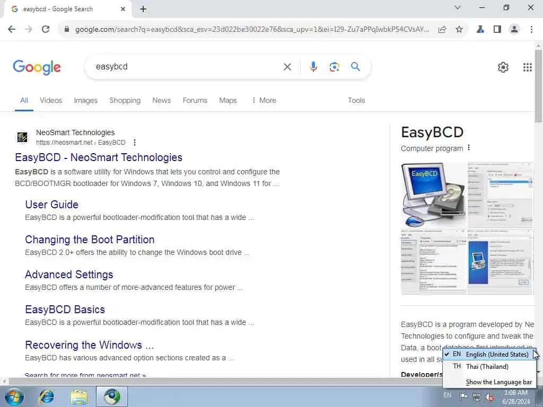This screenshot has height=407, width=543.
Task: Open the top-right EasyBCD screenshot thumbnail
Action: [x=500, y=195]
